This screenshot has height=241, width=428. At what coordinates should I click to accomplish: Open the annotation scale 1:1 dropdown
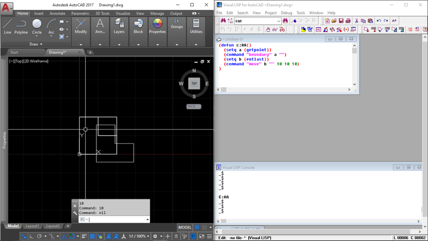[138, 236]
